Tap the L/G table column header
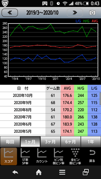101x179 pixels. pos(94,88)
